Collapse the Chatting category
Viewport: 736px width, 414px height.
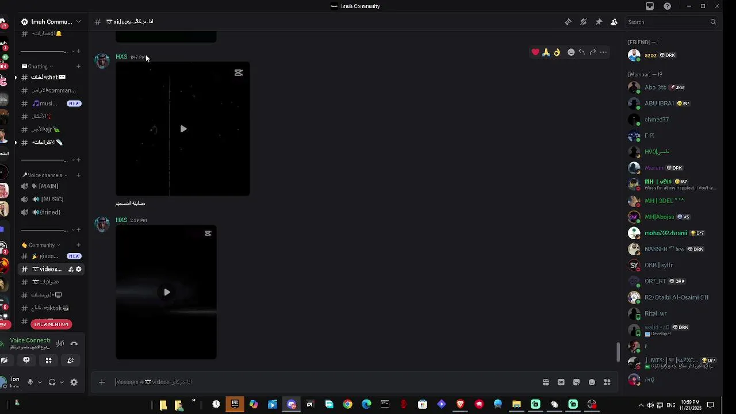(38, 67)
